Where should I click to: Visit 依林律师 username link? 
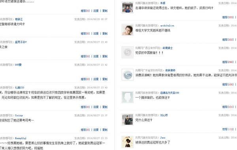(x=170, y=70)
